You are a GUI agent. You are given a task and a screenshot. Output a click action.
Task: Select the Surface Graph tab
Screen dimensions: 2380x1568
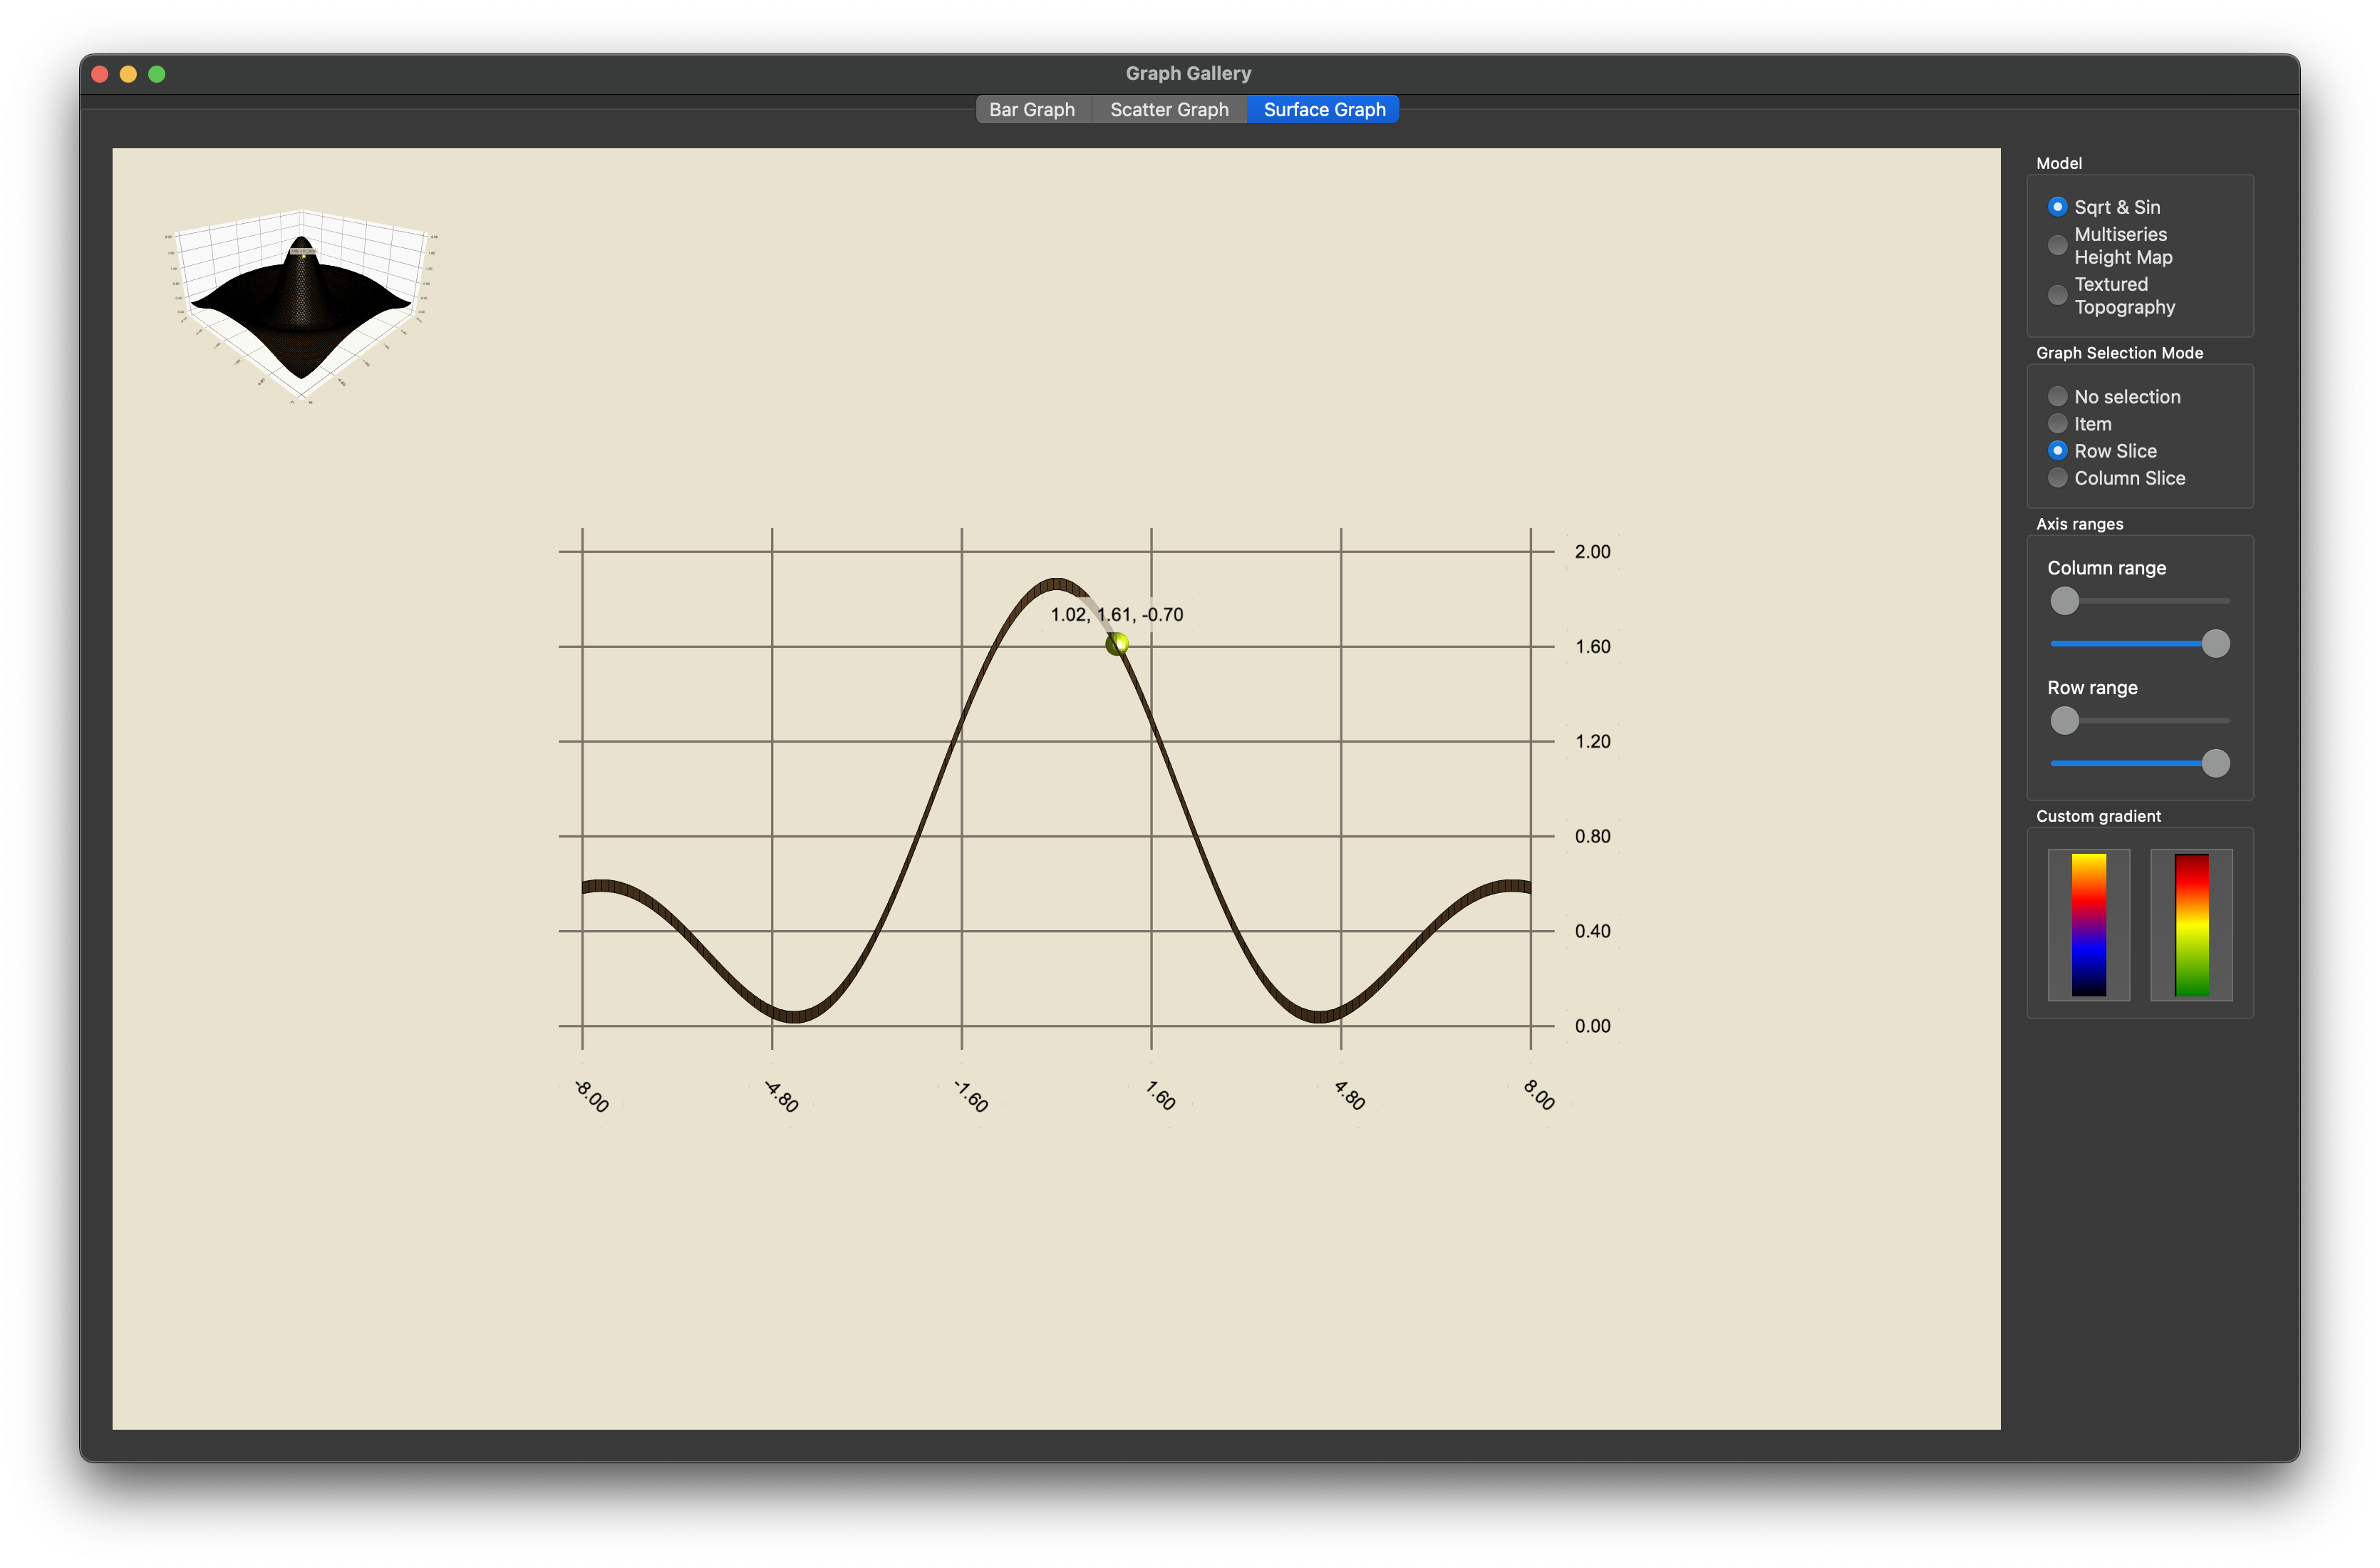pyautogui.click(x=1324, y=110)
